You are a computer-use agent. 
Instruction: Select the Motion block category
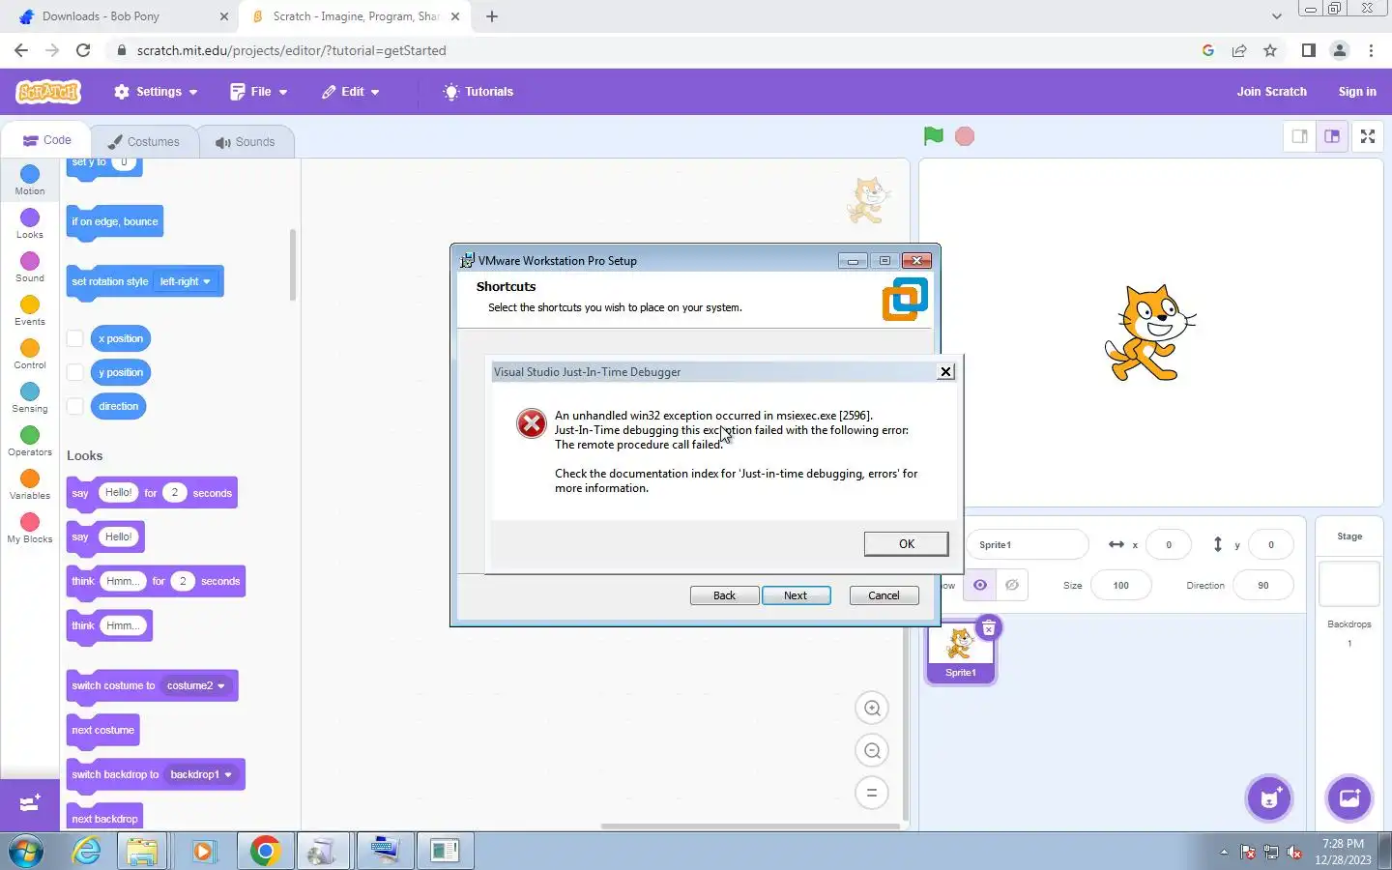(x=30, y=180)
